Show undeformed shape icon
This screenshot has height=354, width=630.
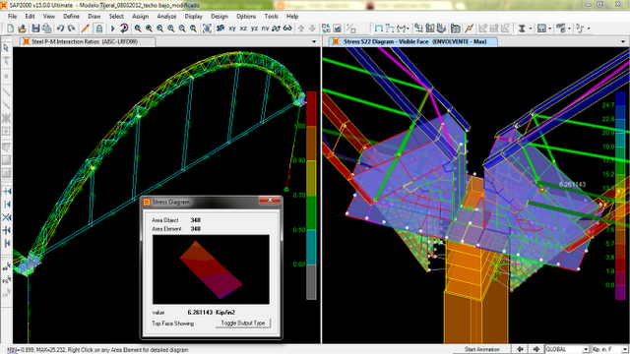point(378,29)
